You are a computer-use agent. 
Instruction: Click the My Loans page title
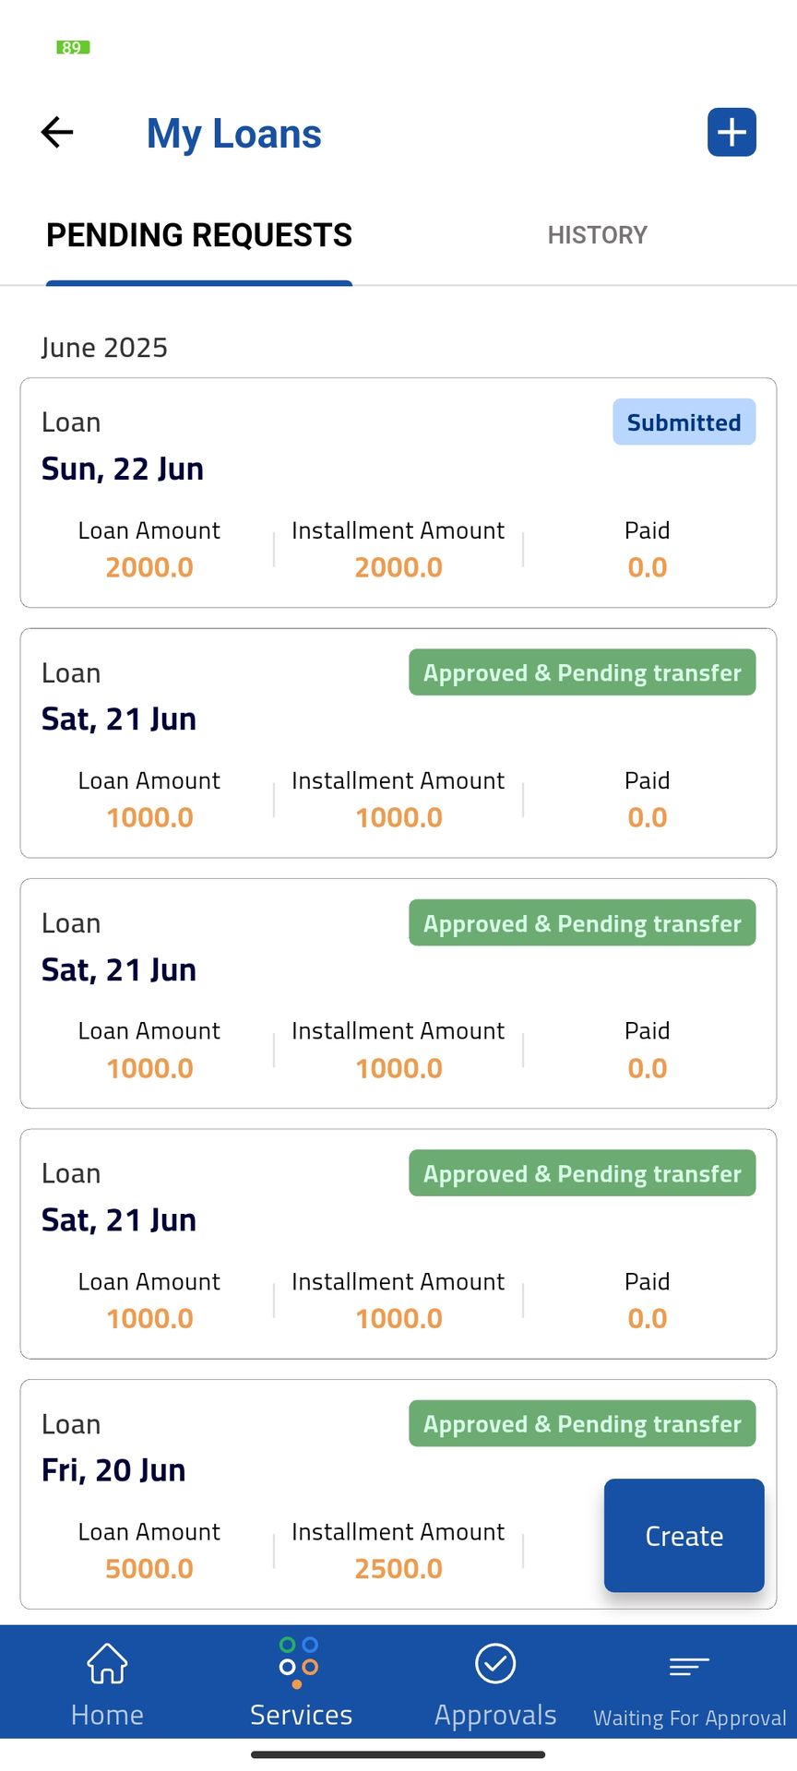[233, 134]
